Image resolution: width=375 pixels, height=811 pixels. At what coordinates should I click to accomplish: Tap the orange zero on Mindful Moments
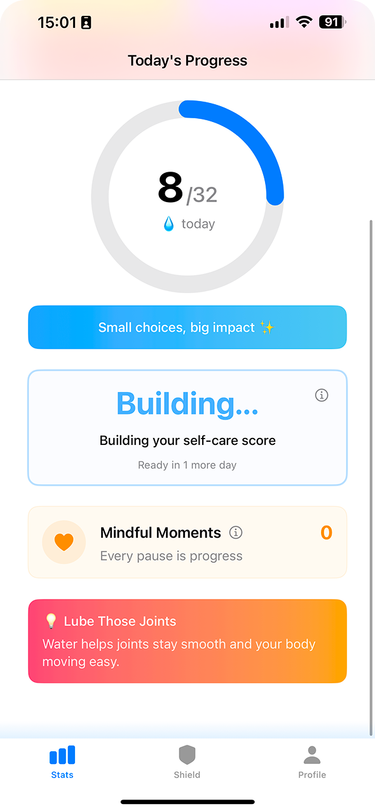point(326,533)
